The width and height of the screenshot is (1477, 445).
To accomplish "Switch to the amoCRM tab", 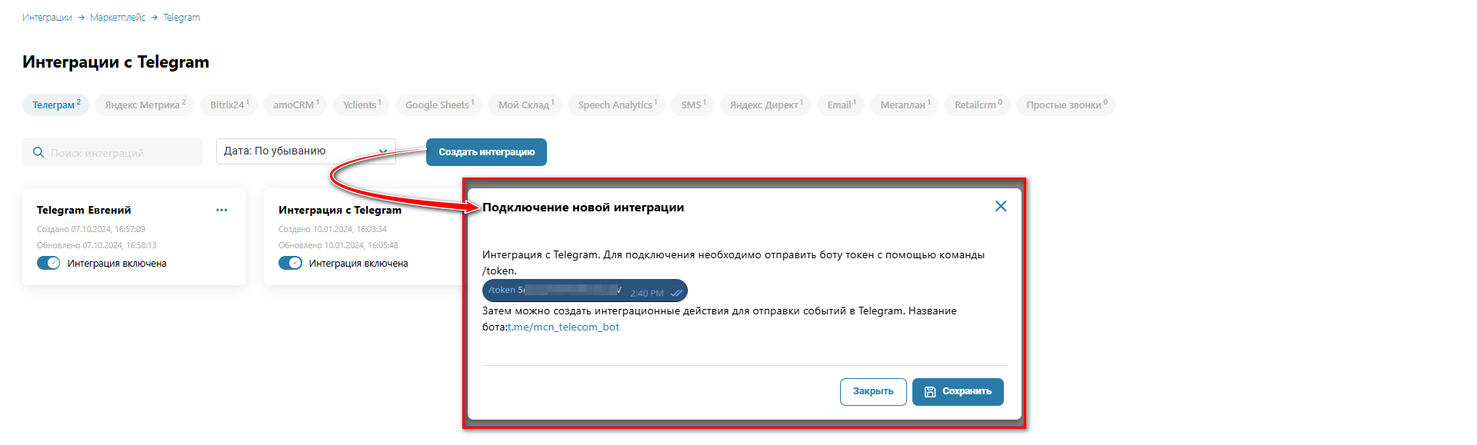I will pos(295,105).
